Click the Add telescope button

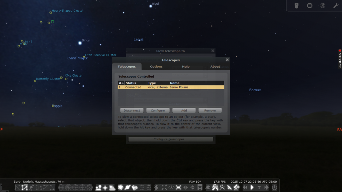pos(184,110)
